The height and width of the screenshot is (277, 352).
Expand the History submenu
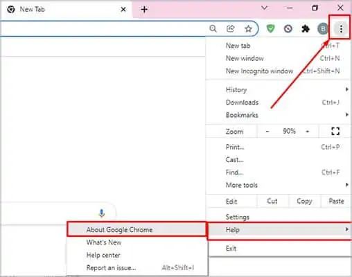point(279,89)
